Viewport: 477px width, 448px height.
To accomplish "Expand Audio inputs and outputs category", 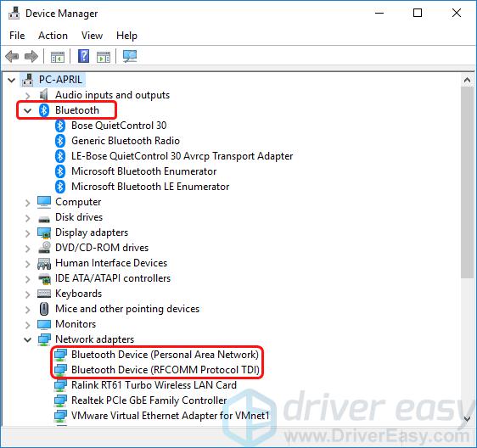I will click(x=28, y=96).
